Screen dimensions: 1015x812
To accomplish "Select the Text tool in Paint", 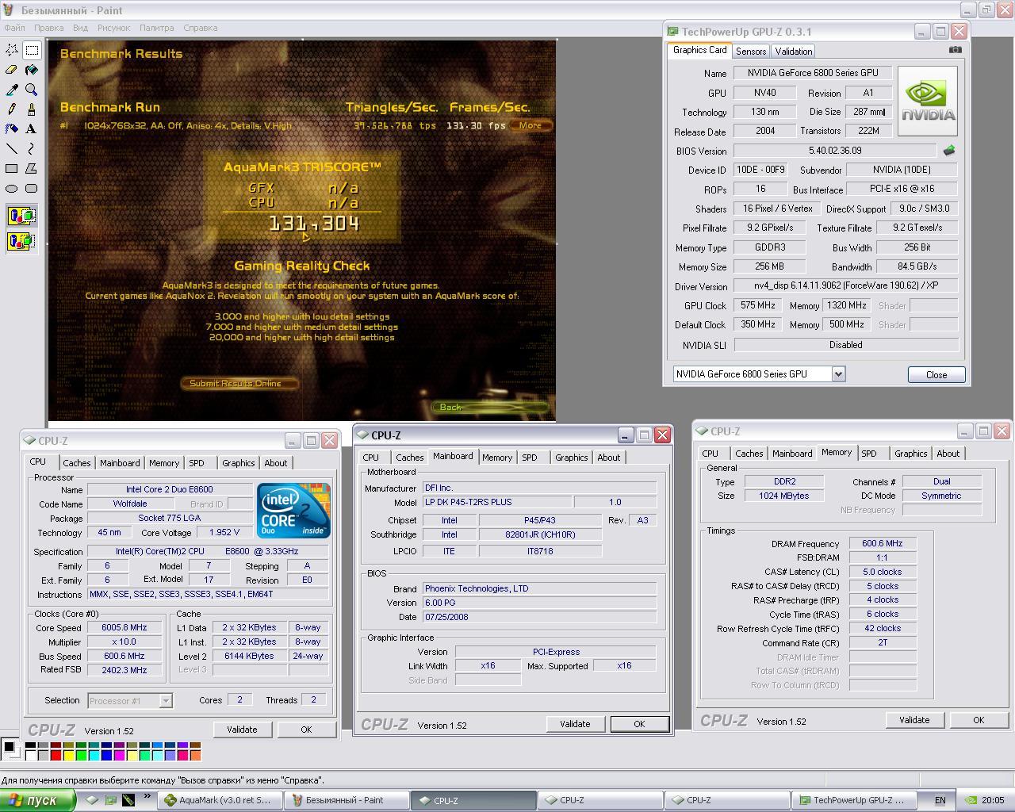I will tap(32, 128).
